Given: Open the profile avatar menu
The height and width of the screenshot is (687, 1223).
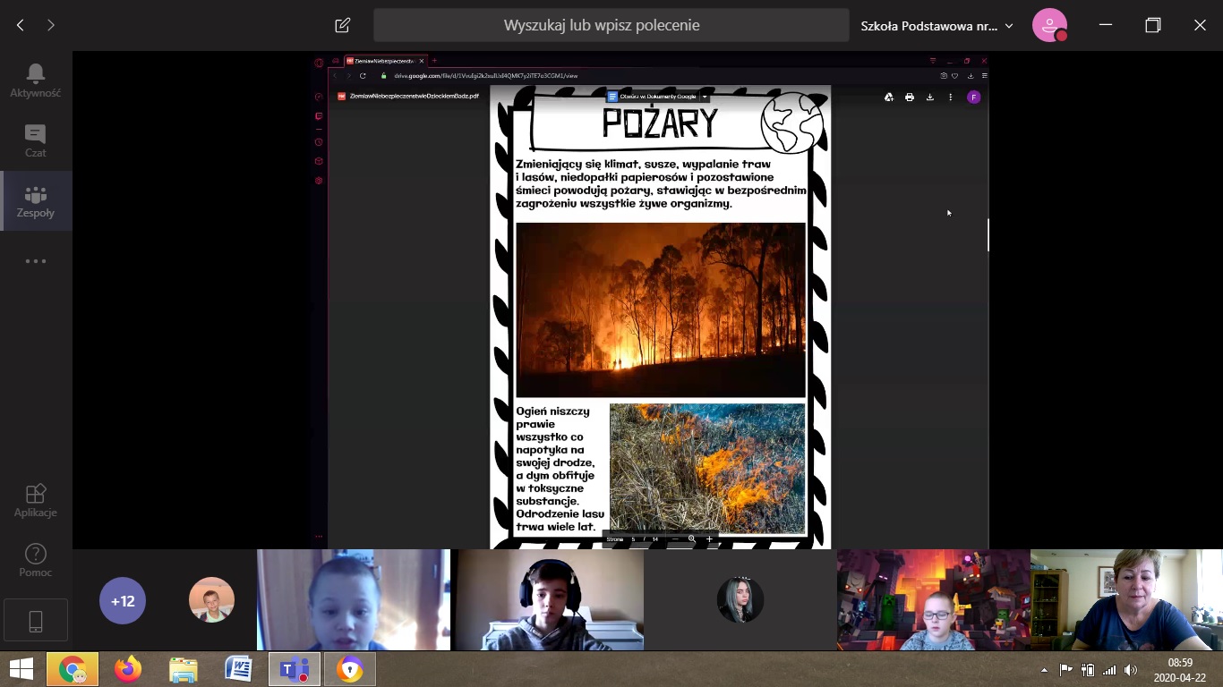Looking at the screenshot, I should pos(1049,25).
